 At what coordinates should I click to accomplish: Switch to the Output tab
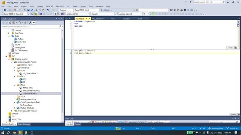coord(78,124)
